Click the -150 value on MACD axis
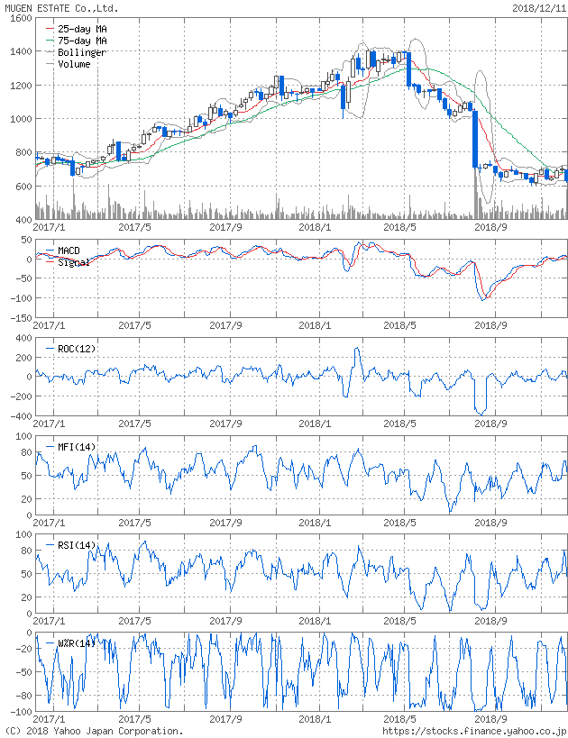 coord(17,318)
